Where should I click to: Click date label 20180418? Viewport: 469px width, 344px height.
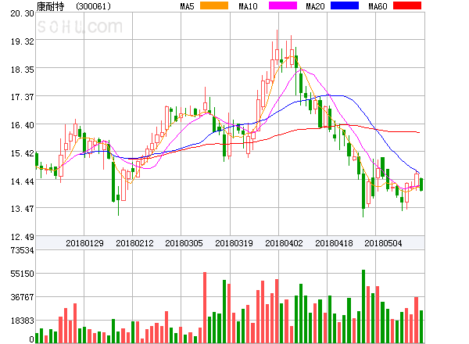click(x=334, y=243)
